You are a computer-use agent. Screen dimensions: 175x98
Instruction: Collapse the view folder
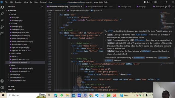[x=13, y=65]
